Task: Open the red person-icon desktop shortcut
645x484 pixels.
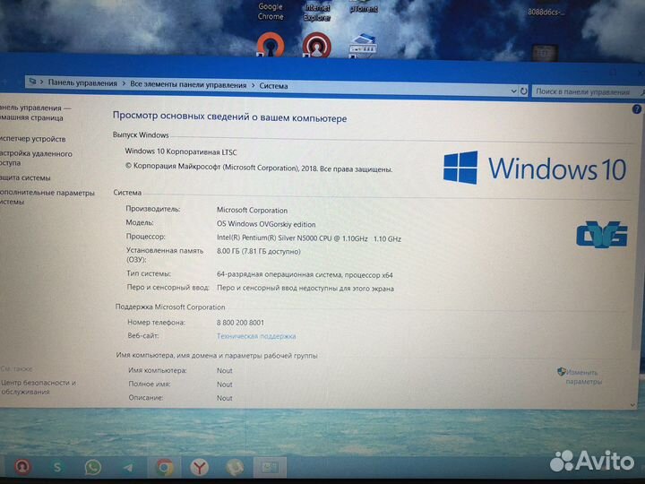Action: 317,45
